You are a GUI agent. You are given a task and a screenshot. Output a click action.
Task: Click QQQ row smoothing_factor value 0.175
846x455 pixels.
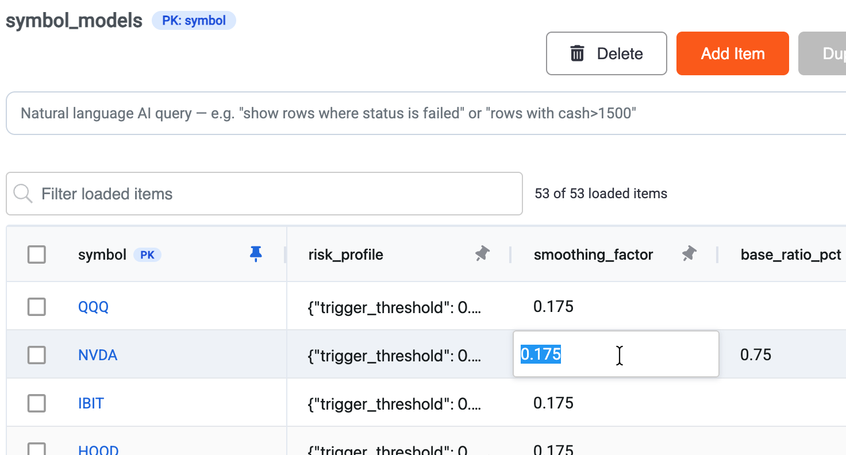553,306
